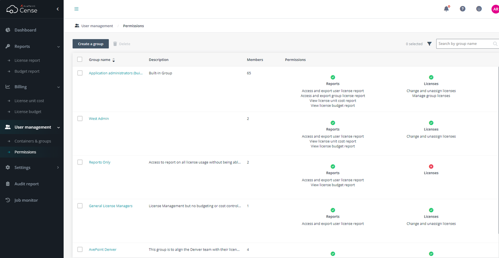Viewport: 499px width, 258px height.
Task: Open the help question mark icon
Action: [x=462, y=9]
